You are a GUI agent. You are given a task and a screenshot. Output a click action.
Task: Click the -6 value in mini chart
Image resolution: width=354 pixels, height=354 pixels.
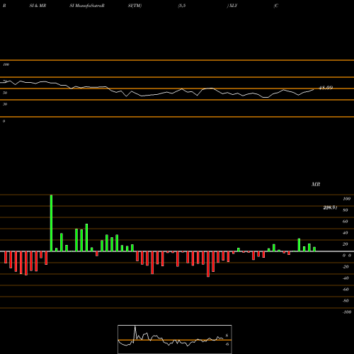227,344
